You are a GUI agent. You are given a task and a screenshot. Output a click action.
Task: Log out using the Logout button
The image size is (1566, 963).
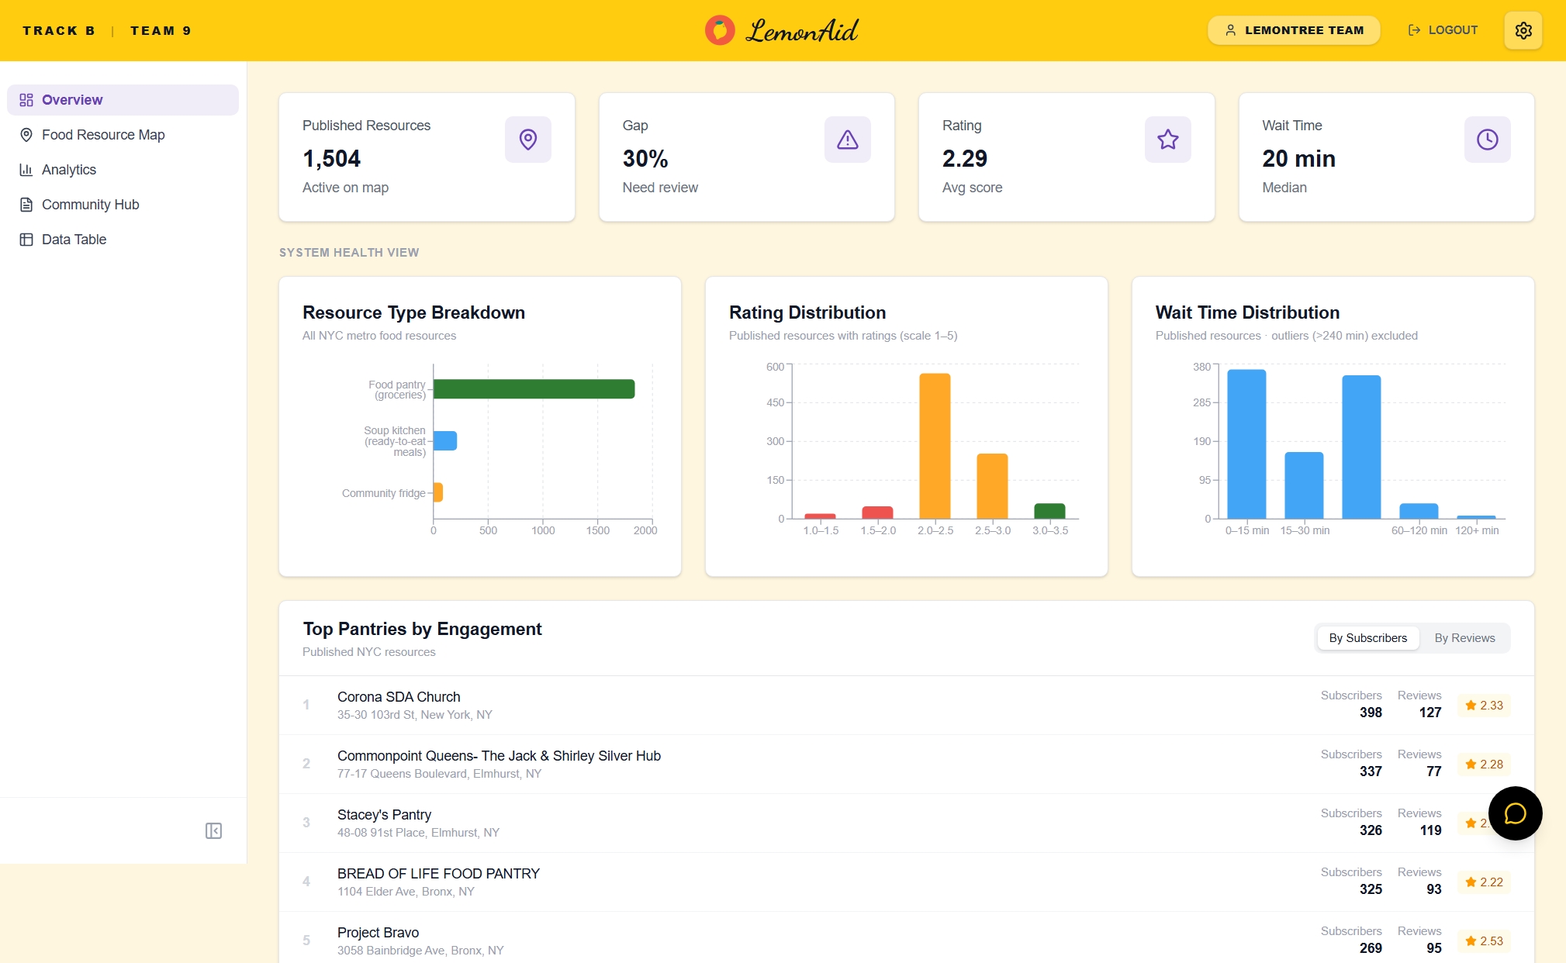tap(1443, 30)
